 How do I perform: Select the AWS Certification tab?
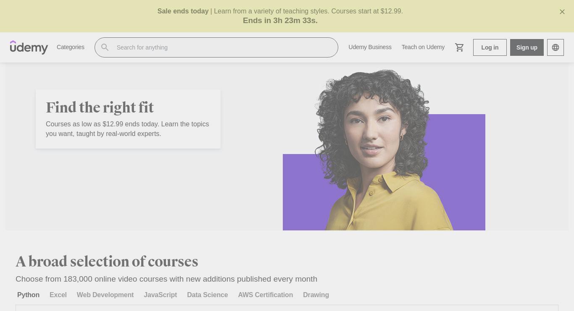coord(265,295)
